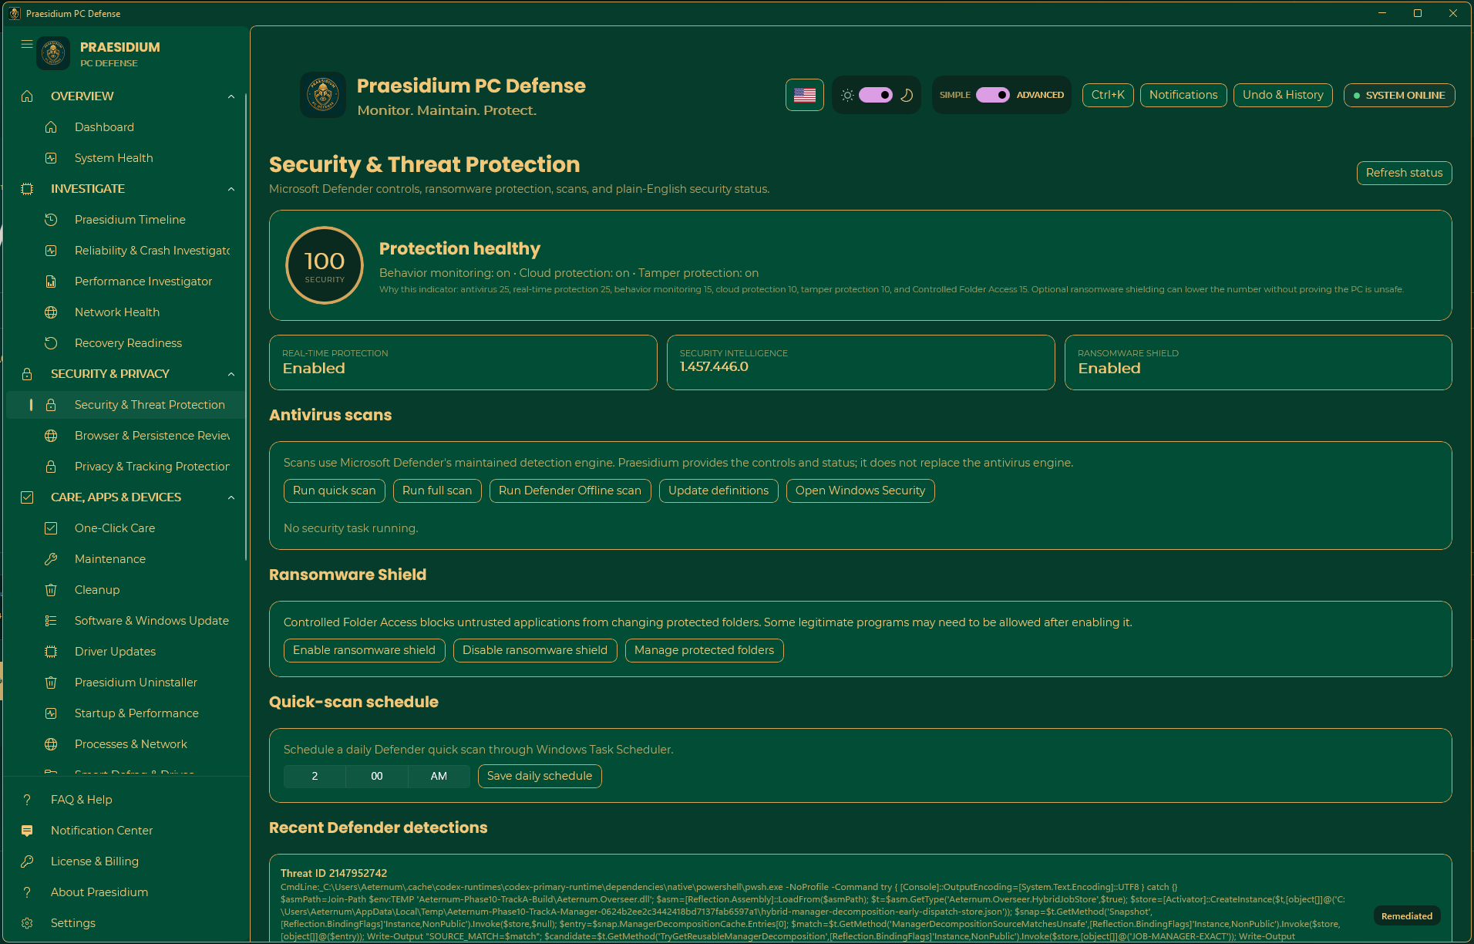Image resolution: width=1474 pixels, height=944 pixels.
Task: Click the Driver Updates chip icon
Action: pos(51,652)
